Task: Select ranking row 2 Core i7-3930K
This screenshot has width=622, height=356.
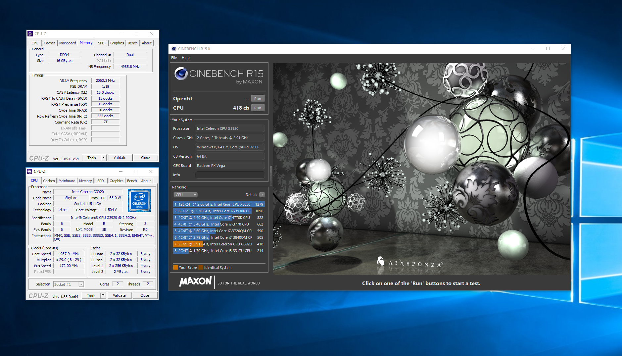Action: pos(219,211)
